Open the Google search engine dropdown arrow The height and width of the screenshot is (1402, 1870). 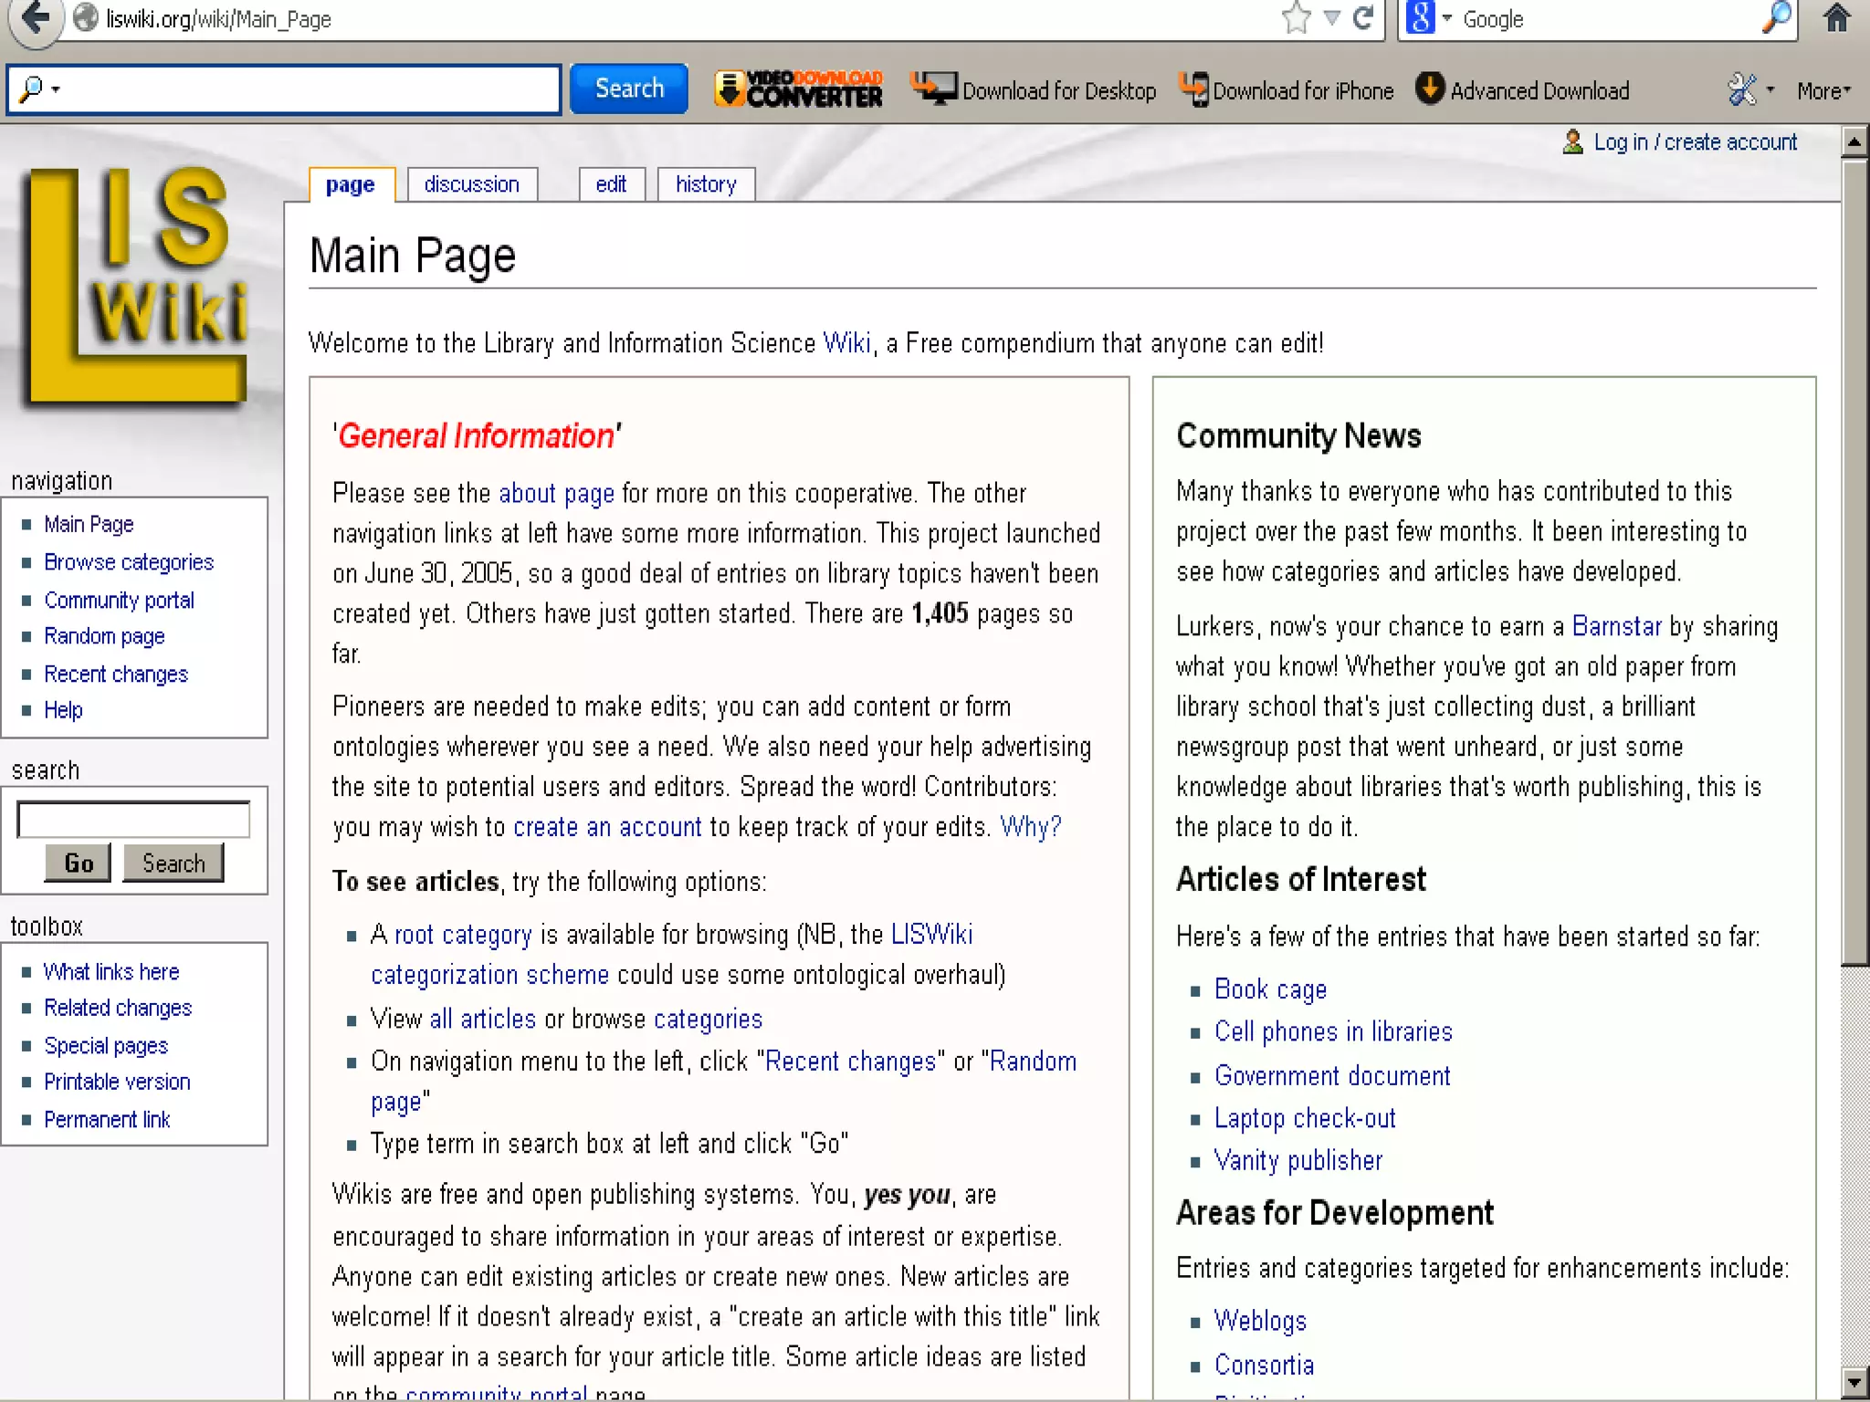[1447, 18]
